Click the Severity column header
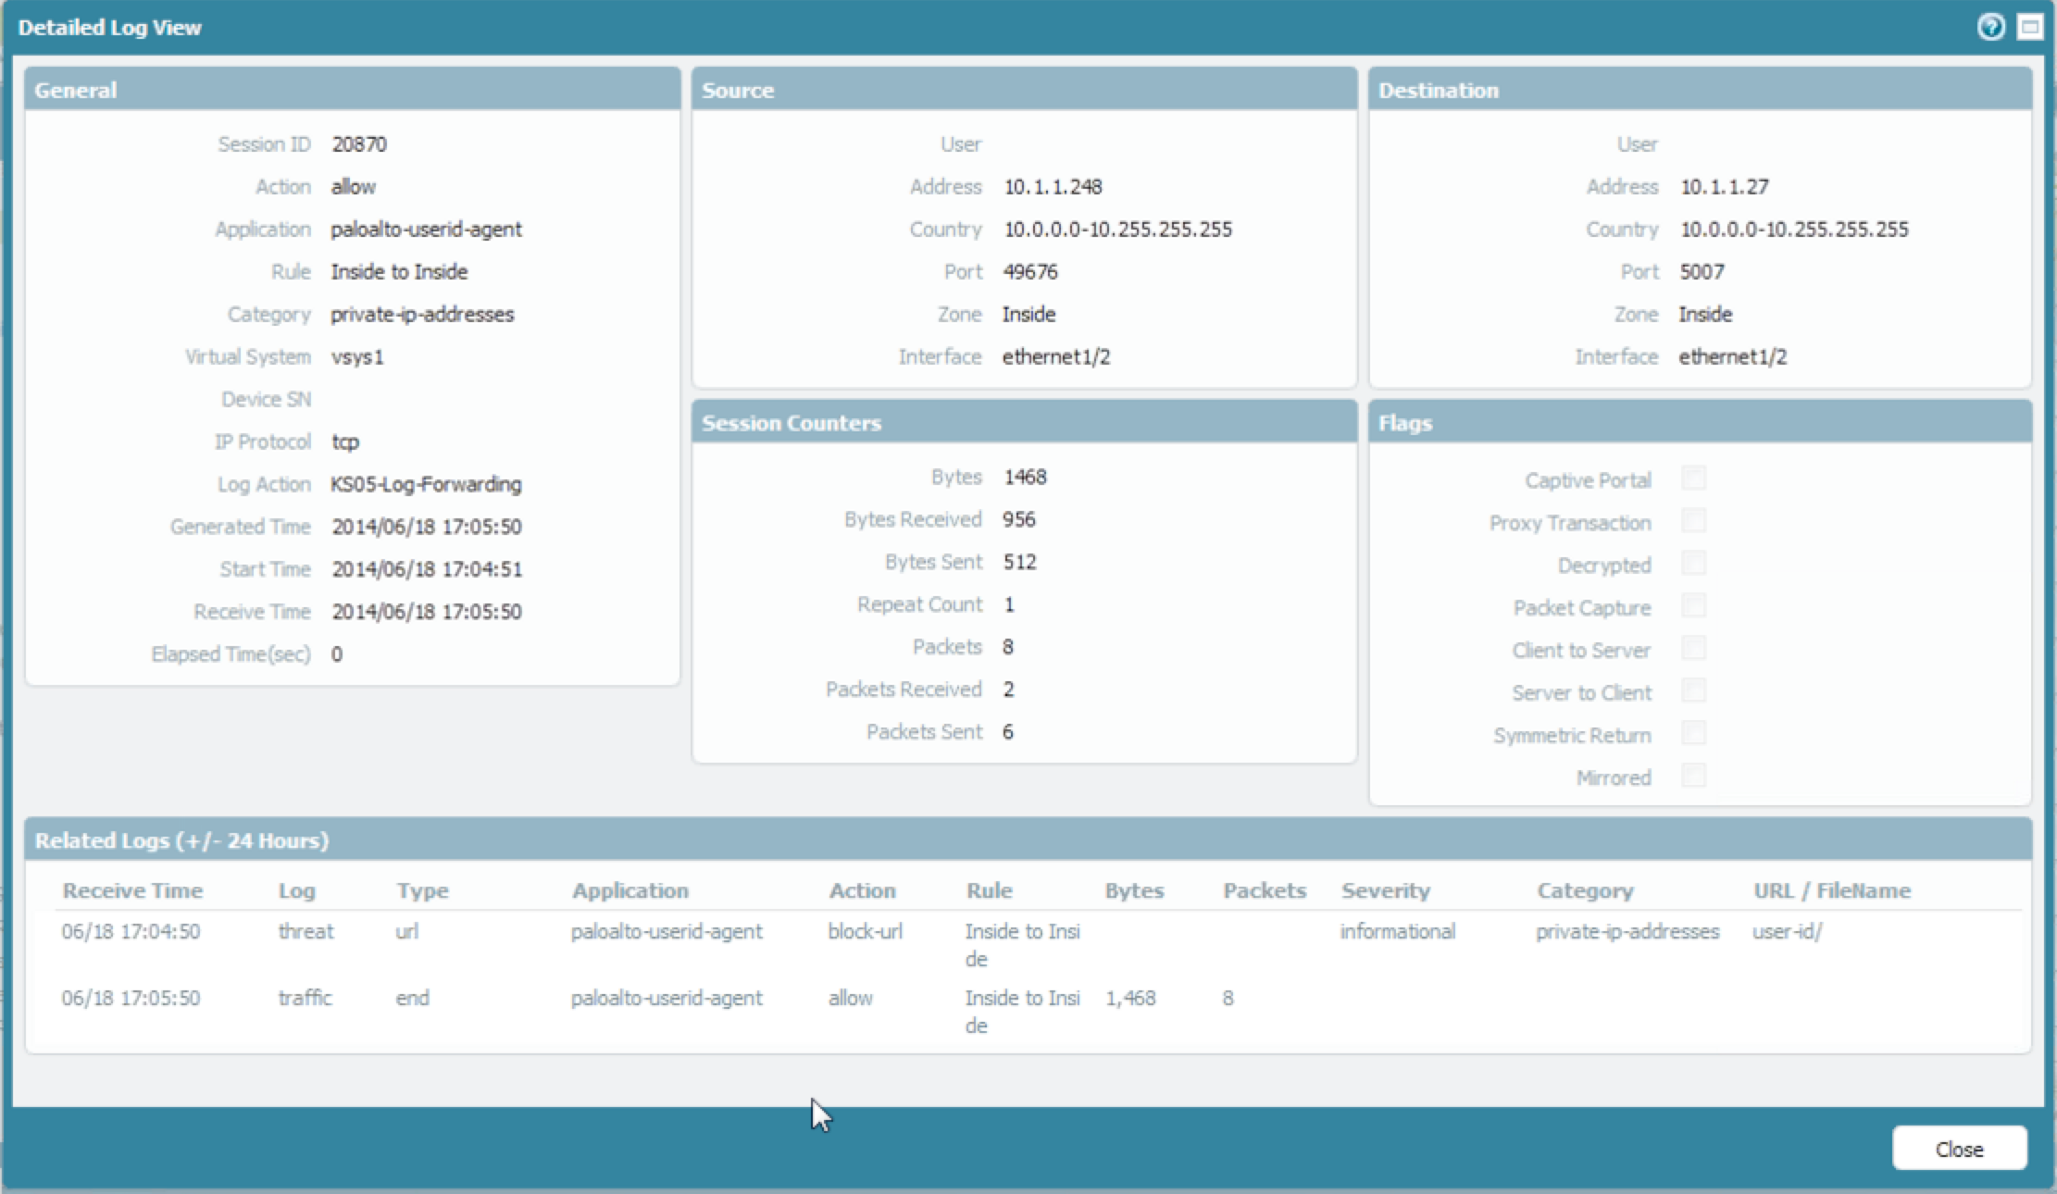Screen dimensions: 2057x1194 click(1386, 890)
